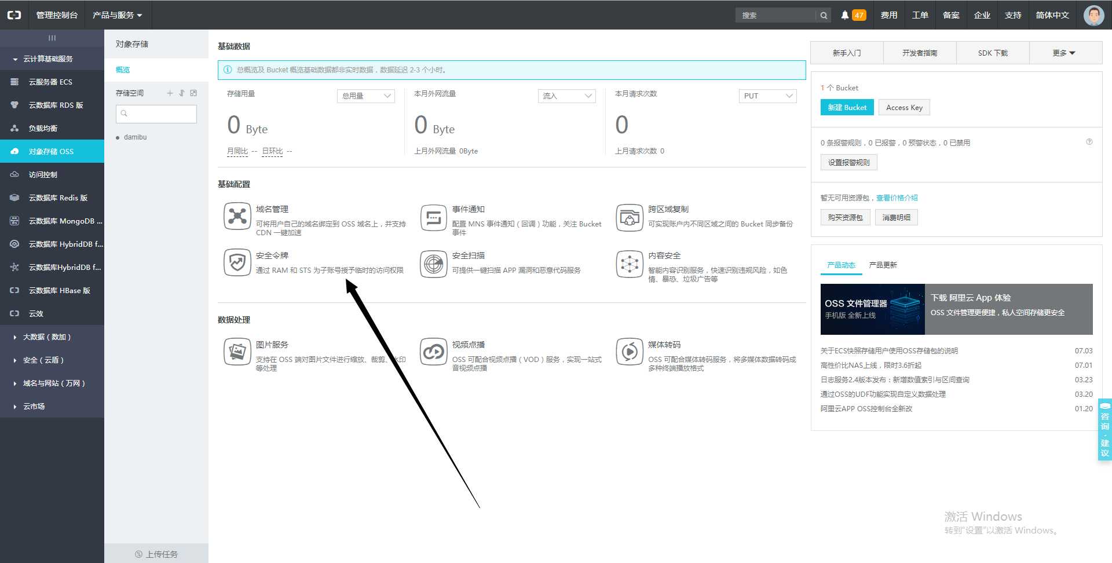Click Access Key button
This screenshot has width=1112, height=563.
pyautogui.click(x=904, y=107)
